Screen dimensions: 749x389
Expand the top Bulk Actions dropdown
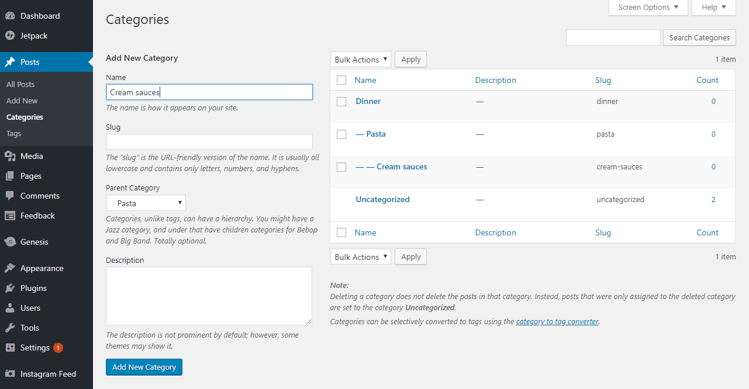(x=360, y=60)
